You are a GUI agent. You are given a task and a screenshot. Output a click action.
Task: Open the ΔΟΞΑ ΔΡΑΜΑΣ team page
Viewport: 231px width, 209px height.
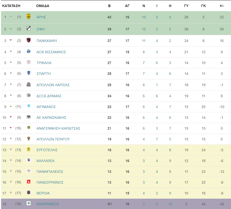click(49, 96)
